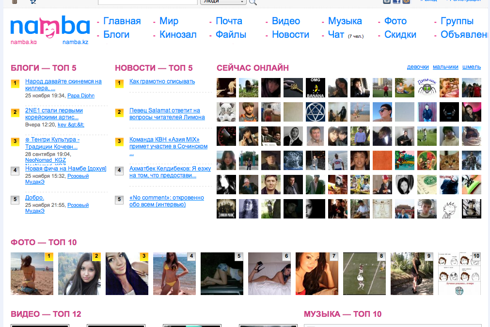Open the Чат menu link
Viewport: 490px width, 327px height.
336,35
